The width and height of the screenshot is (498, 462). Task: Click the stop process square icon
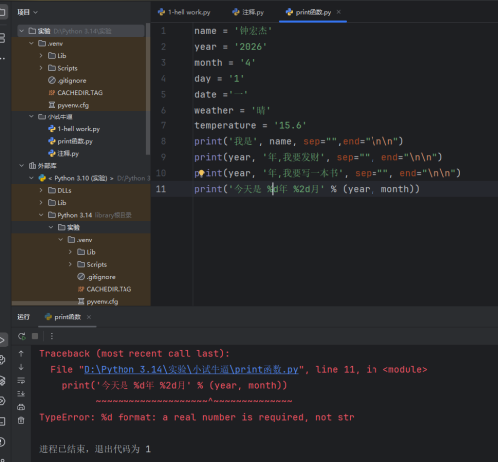tap(35, 336)
